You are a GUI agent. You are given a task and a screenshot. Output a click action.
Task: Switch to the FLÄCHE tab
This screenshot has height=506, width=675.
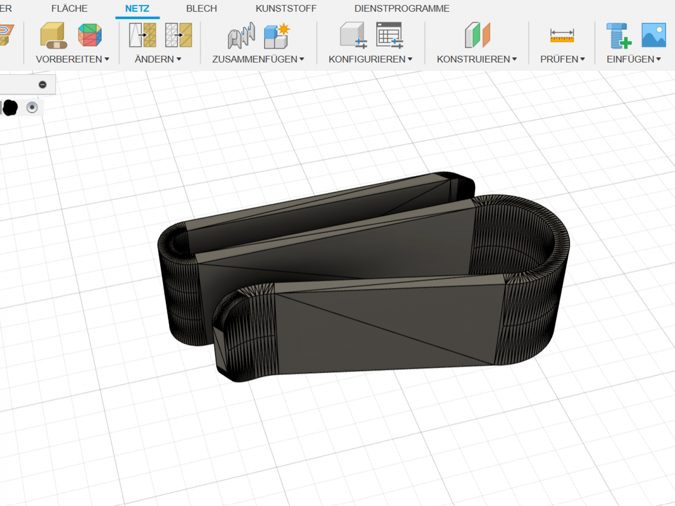[69, 8]
